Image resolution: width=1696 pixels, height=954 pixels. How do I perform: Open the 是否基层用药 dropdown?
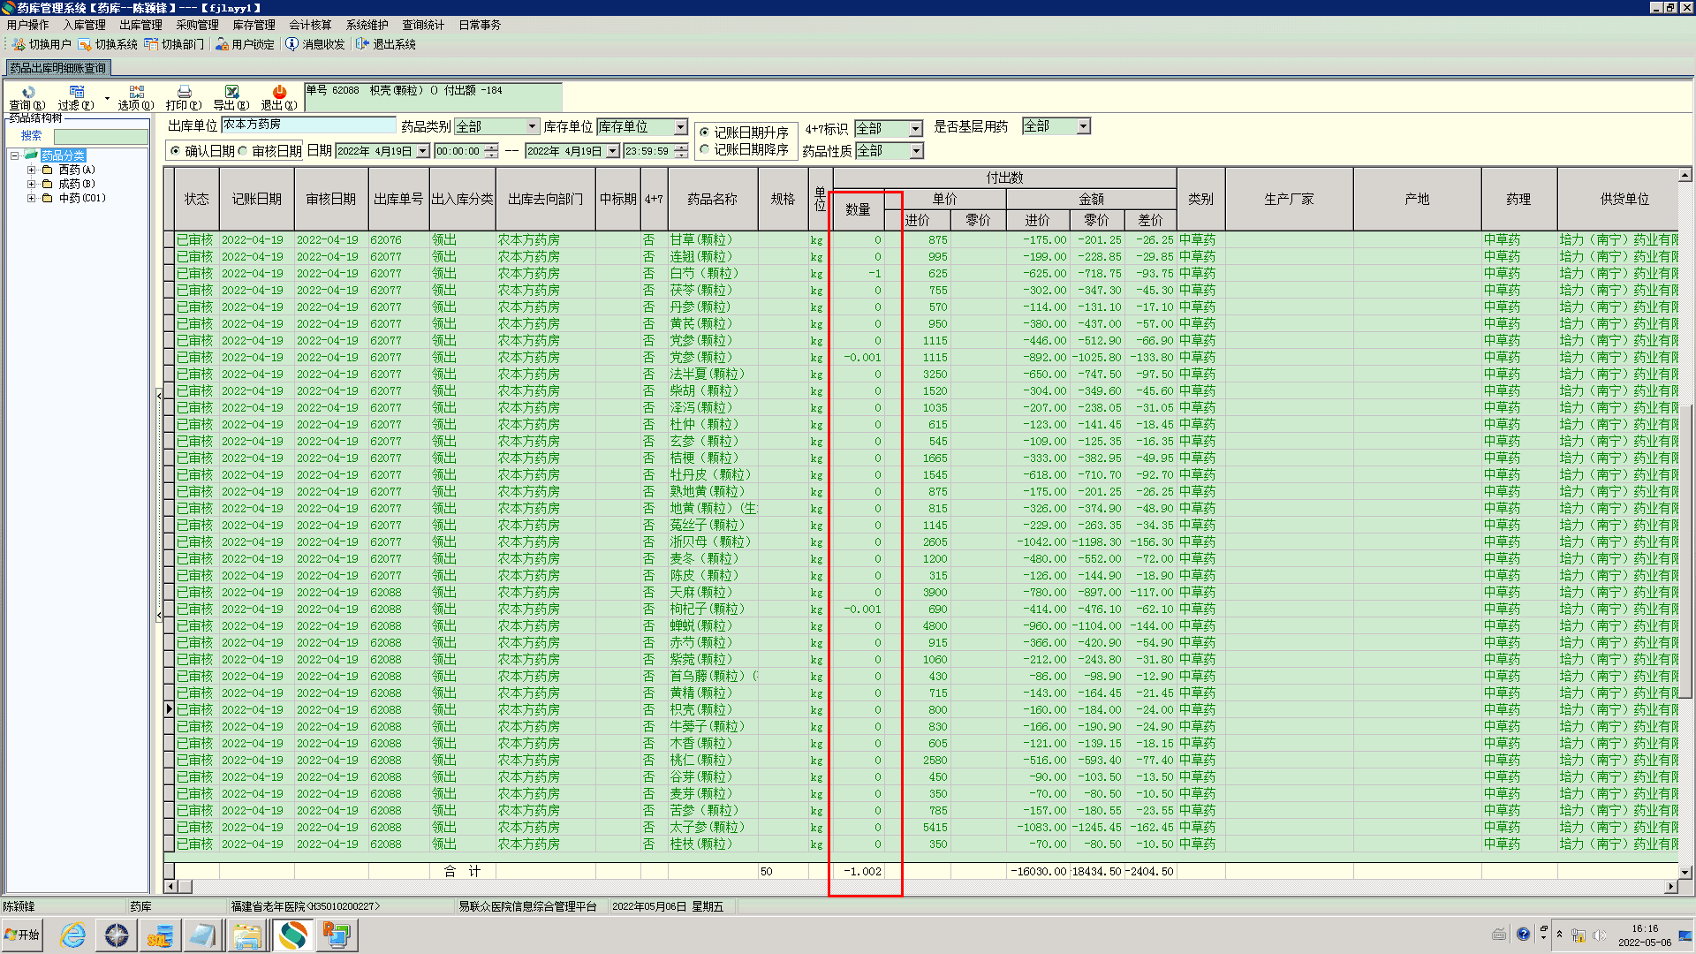(1083, 126)
